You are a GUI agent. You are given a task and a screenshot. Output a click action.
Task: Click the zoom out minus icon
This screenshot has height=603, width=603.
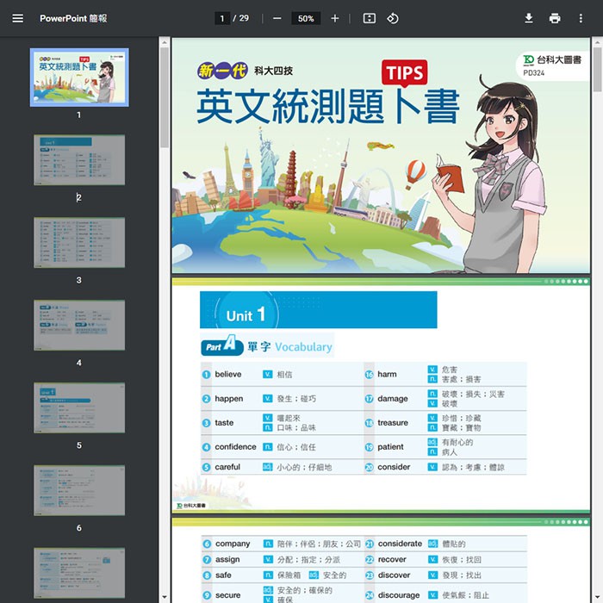coord(277,18)
